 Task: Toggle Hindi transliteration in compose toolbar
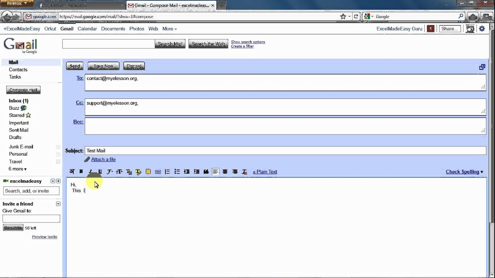coord(72,172)
